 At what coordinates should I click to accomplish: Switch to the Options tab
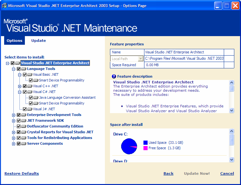(x=14, y=41)
